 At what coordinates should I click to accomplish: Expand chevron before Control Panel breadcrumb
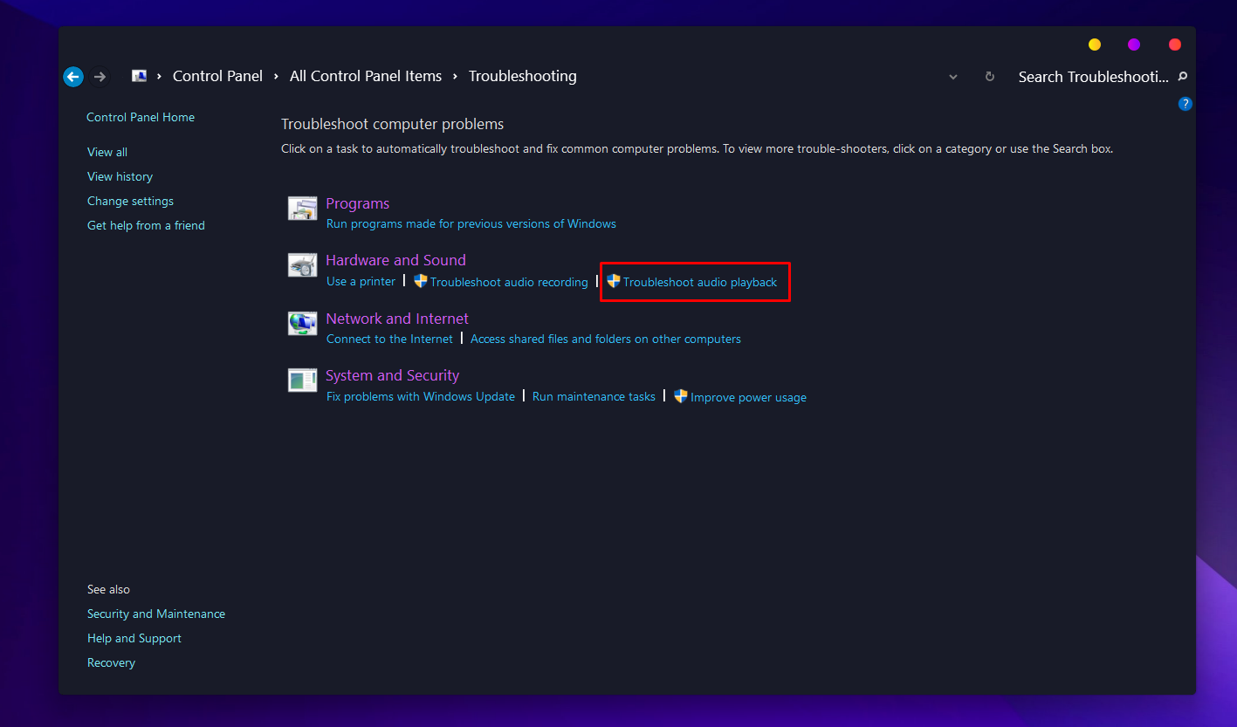(x=160, y=77)
